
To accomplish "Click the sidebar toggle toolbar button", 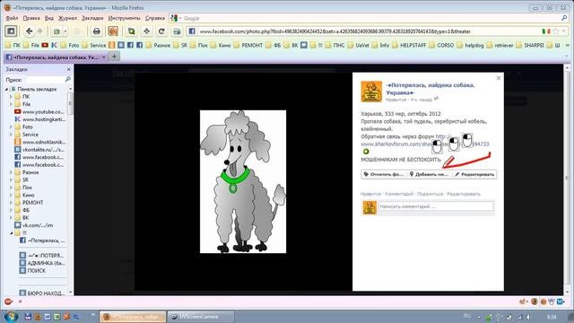I will point(11,31).
